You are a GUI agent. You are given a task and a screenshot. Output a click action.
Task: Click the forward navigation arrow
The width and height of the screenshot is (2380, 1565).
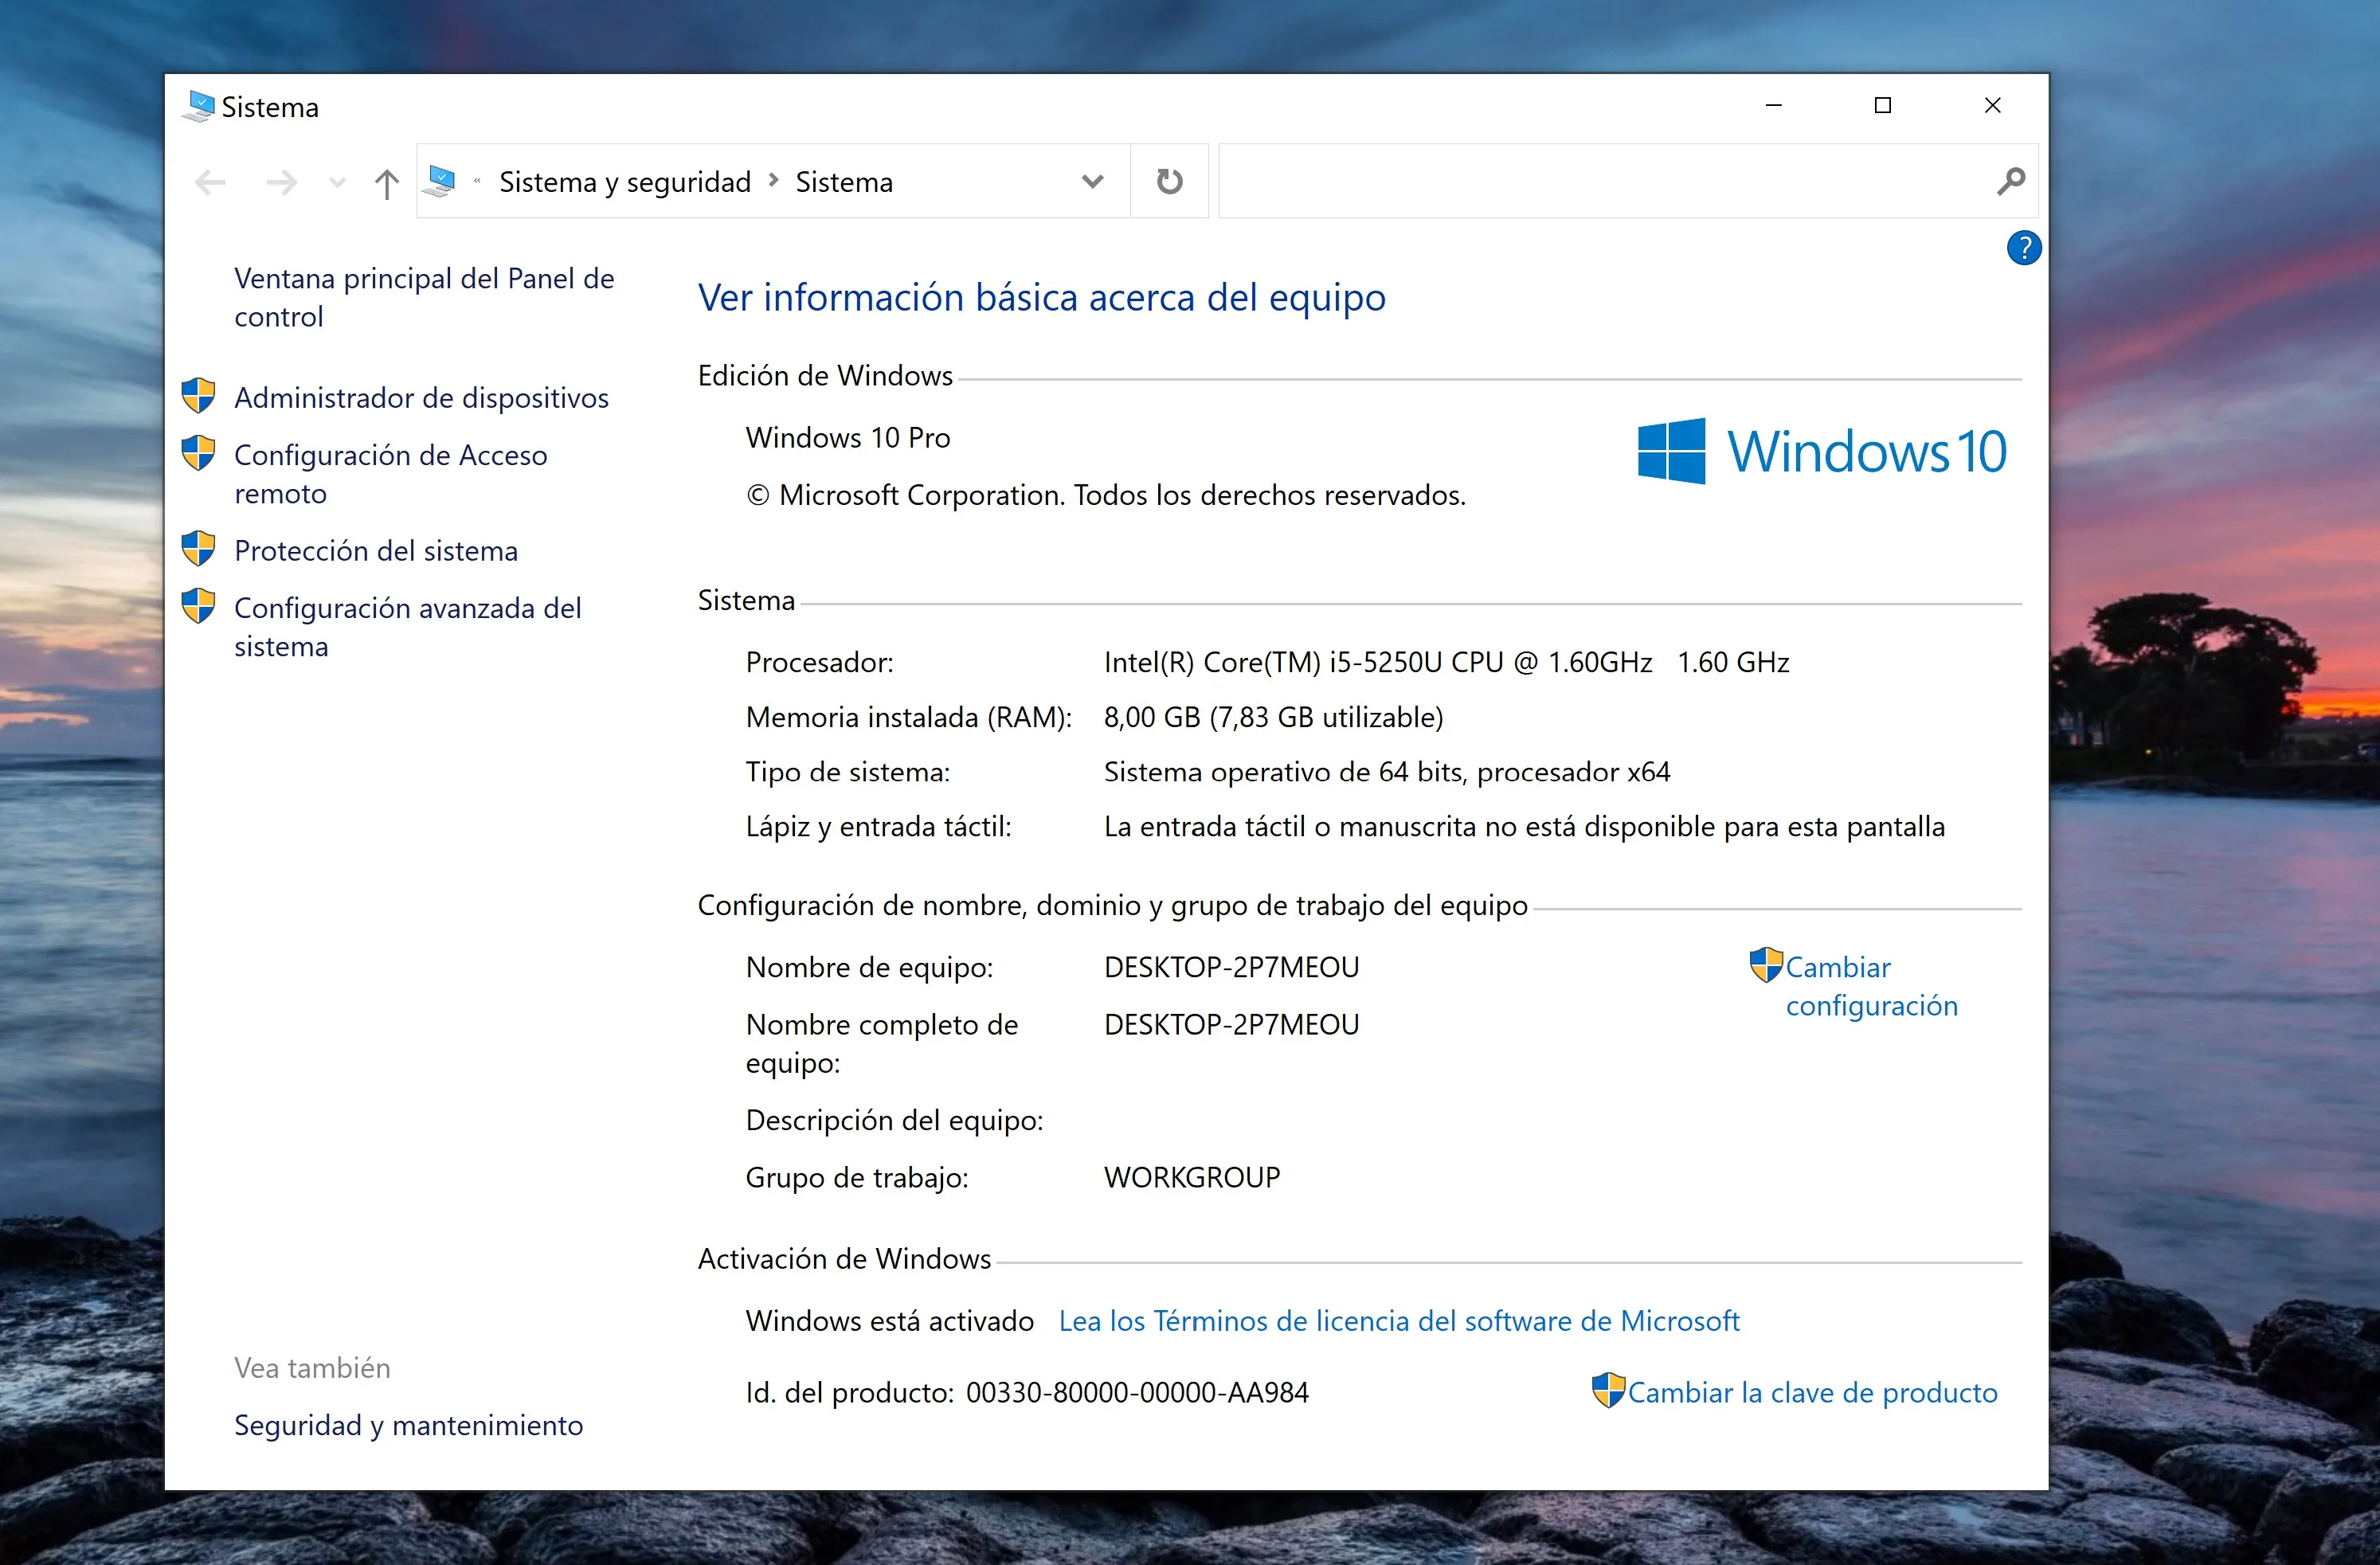point(282,182)
